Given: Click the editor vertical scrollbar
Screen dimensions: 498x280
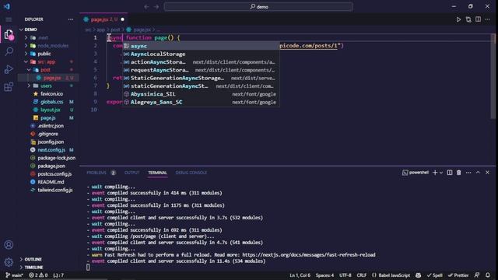Looking at the screenshot, I should pos(493,76).
